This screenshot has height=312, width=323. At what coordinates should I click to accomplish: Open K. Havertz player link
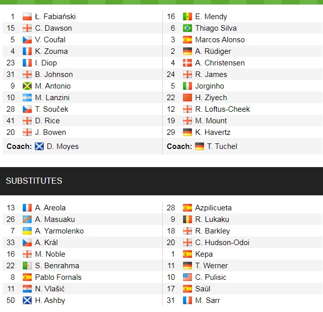tap(216, 132)
